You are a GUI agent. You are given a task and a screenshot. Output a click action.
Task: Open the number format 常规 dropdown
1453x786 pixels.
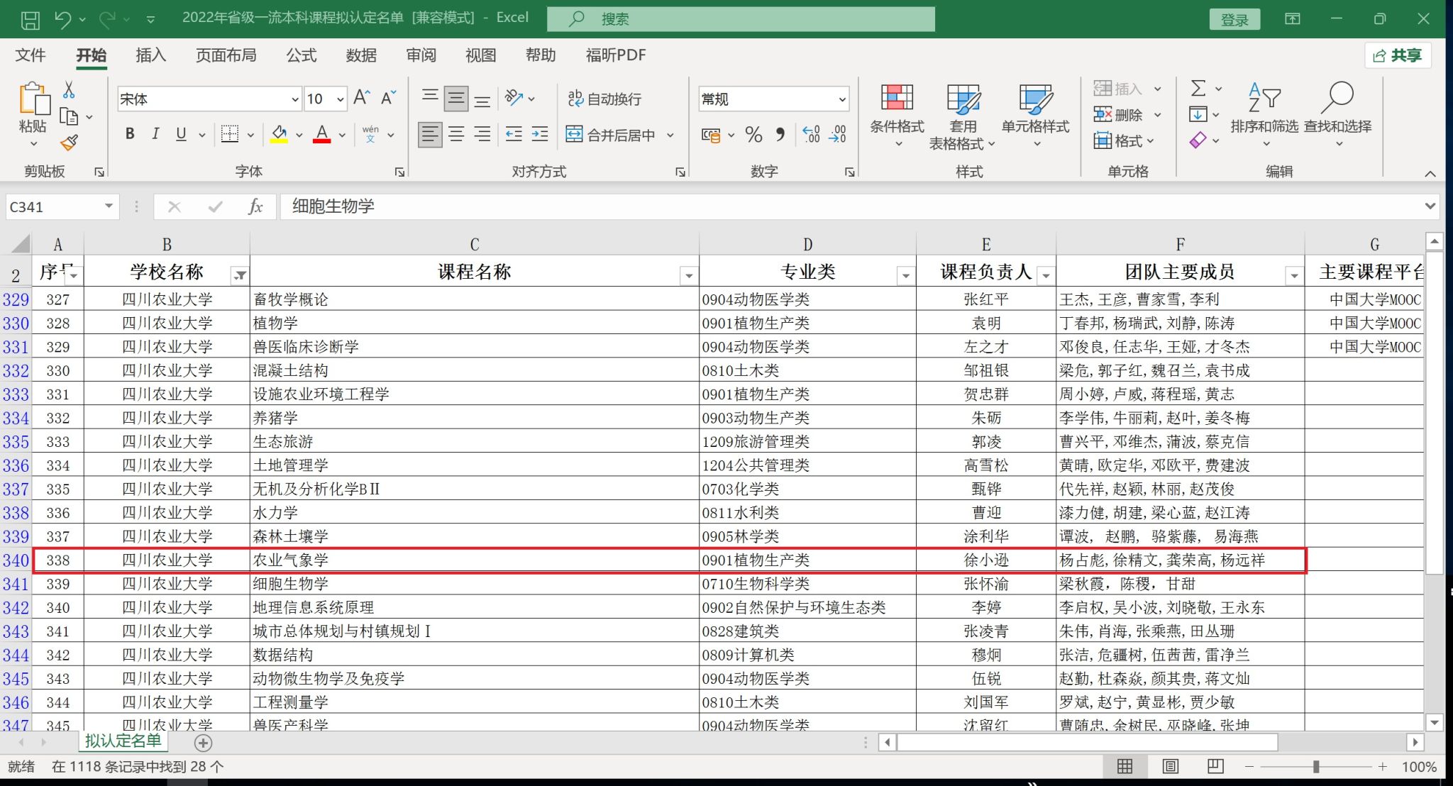tap(842, 99)
